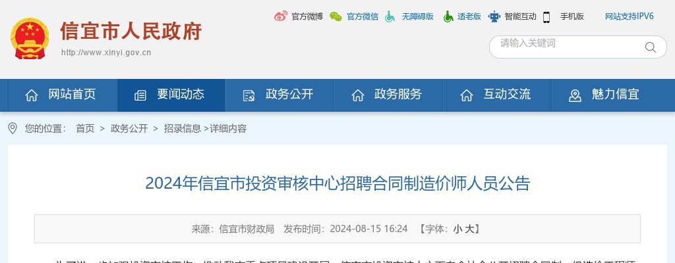Click the 首页 breadcrumb link
This screenshot has width=675, height=263.
point(85,128)
